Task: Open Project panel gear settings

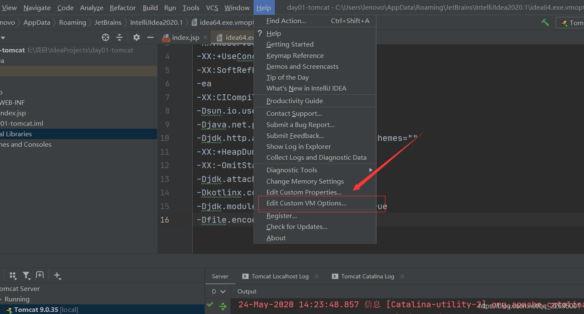Action: click(137, 37)
